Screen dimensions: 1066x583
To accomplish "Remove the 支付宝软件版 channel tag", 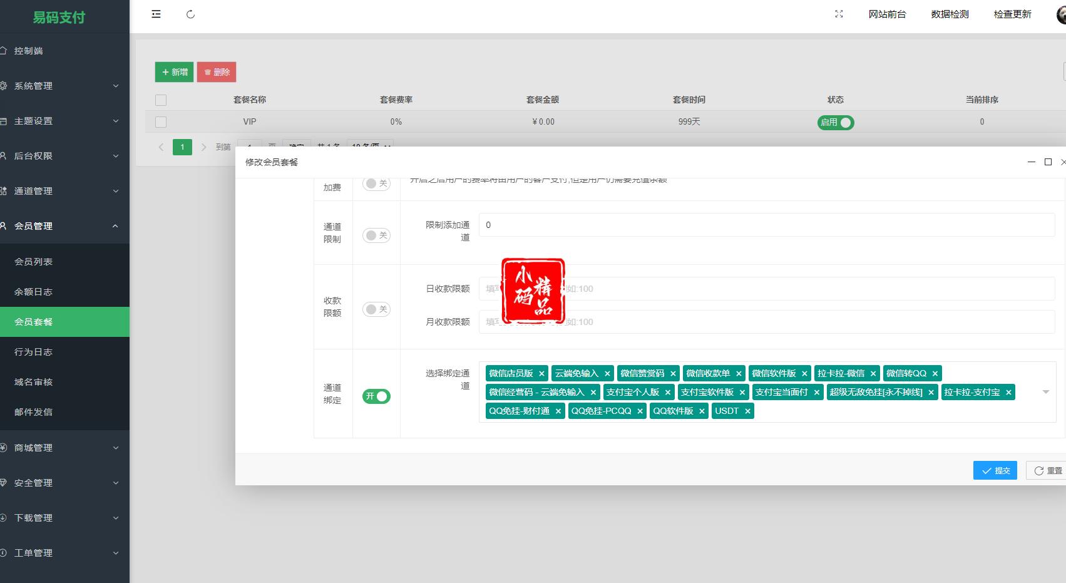I will [x=742, y=393].
